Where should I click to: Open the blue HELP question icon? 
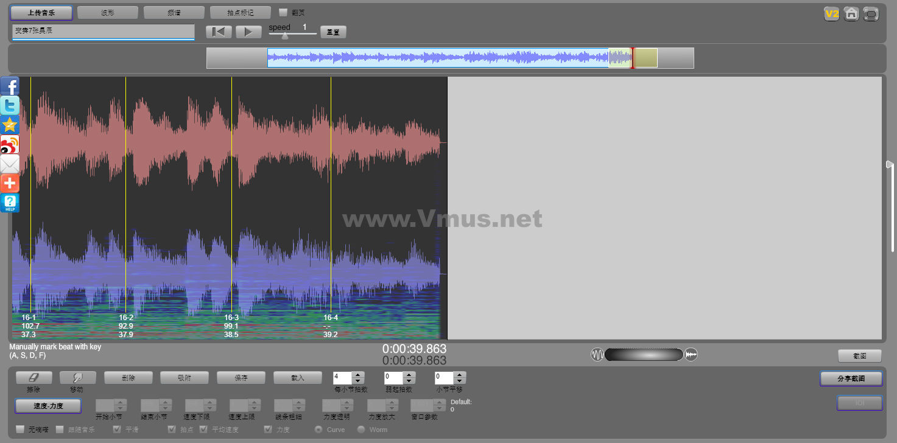point(10,203)
